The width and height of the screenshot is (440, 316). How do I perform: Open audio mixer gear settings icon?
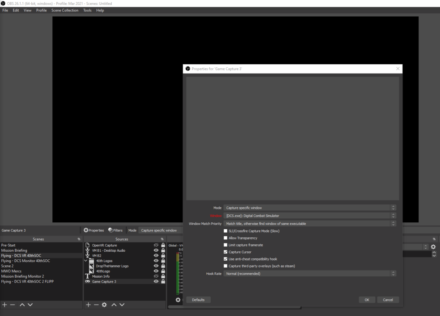point(178,300)
